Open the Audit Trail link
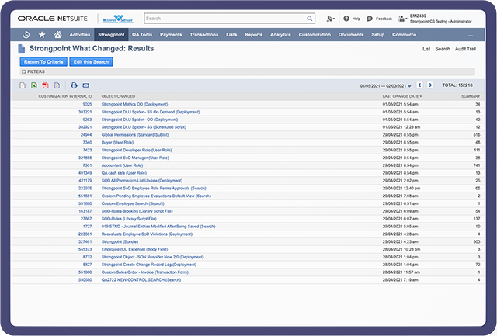This screenshot has width=497, height=336. (x=468, y=49)
